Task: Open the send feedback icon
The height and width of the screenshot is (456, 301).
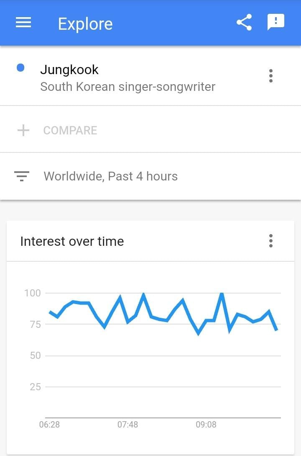Action: click(276, 22)
